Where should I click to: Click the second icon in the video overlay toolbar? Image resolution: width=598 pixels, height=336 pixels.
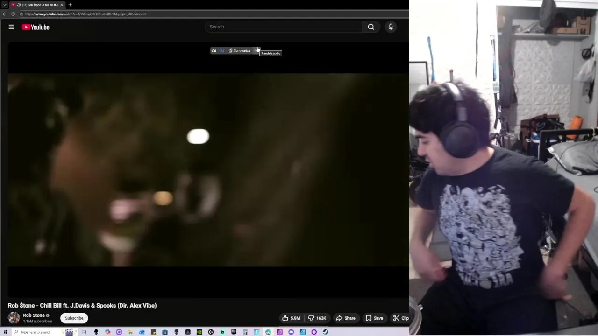[222, 50]
